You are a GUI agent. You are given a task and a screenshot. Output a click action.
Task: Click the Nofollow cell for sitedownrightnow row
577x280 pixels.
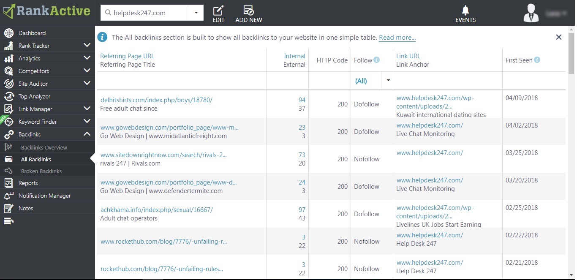[367, 159]
